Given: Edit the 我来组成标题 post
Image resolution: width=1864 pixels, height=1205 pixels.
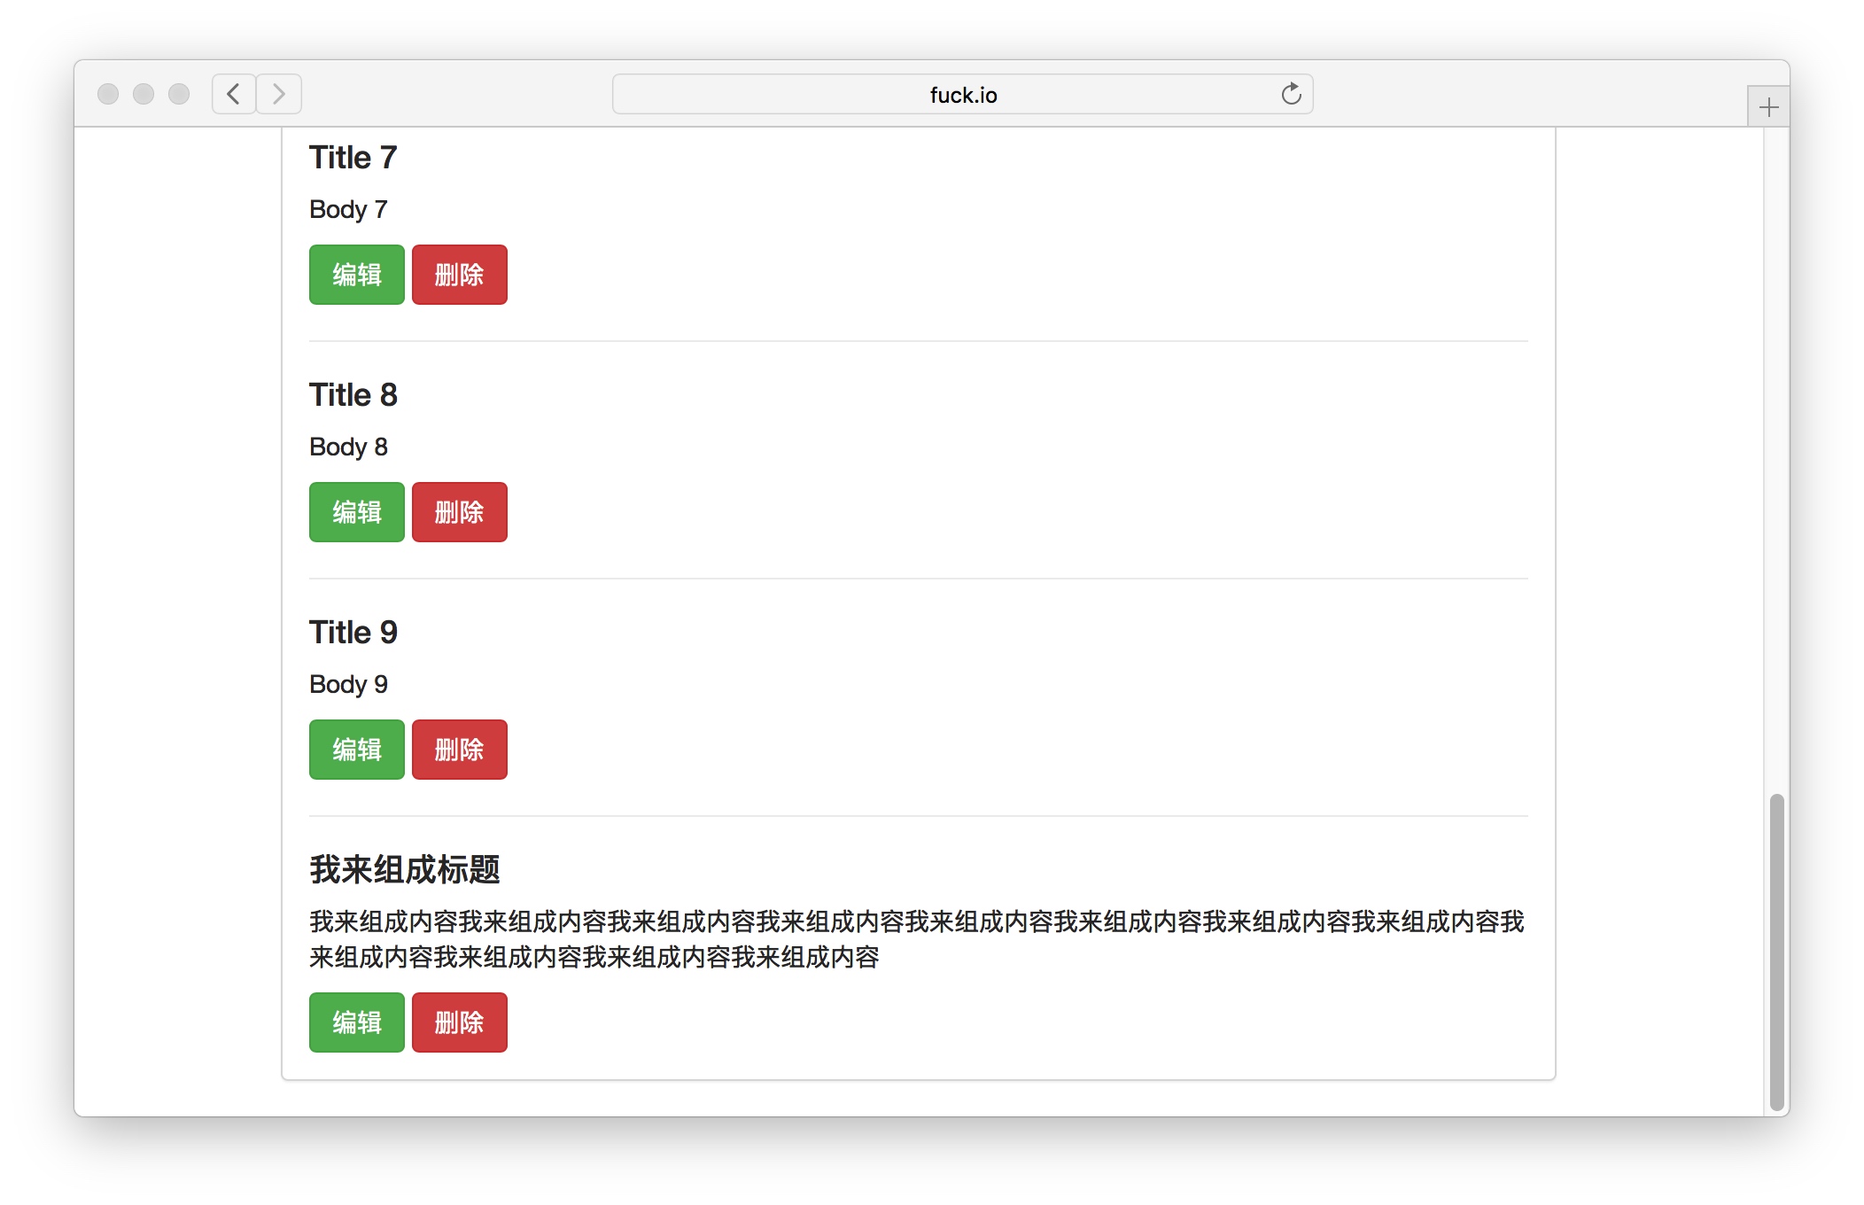Looking at the screenshot, I should coord(356,1022).
